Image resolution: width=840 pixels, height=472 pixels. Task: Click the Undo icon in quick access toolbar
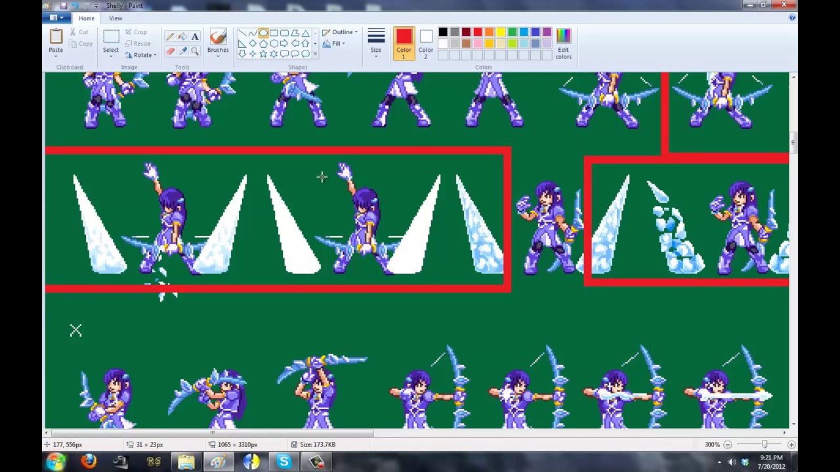tap(75, 6)
